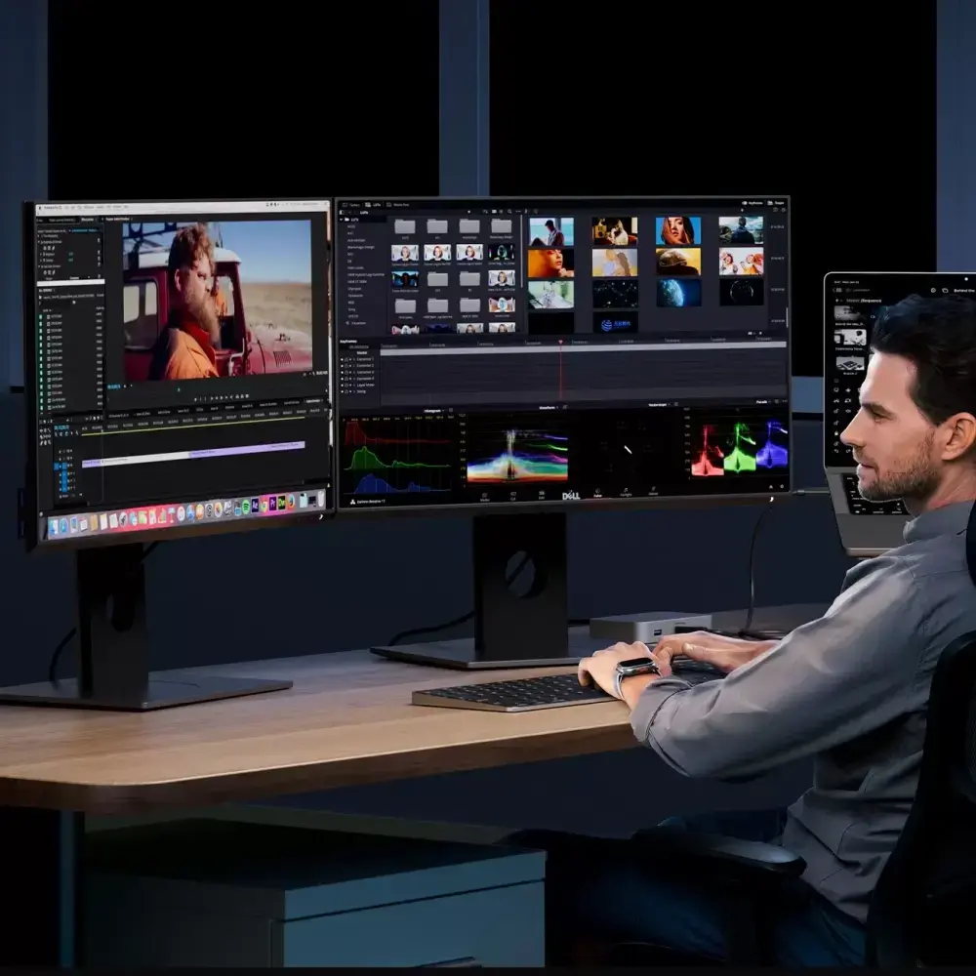
Task: Click the Keyframes button in top bar
Action: (x=753, y=204)
